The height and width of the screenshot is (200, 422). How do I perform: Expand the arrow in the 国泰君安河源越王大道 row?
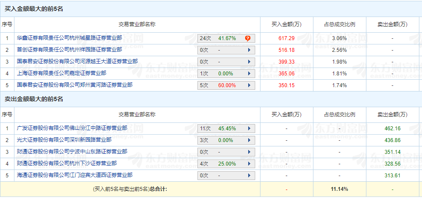click(x=249, y=62)
